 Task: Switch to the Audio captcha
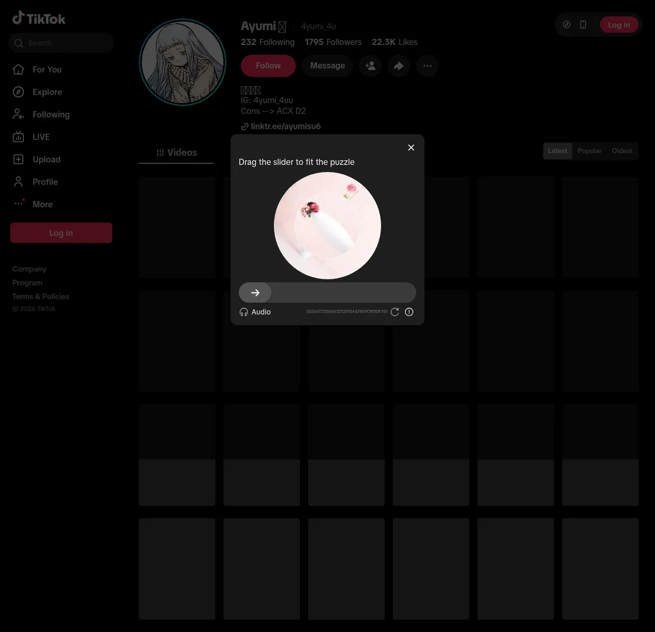tap(255, 312)
